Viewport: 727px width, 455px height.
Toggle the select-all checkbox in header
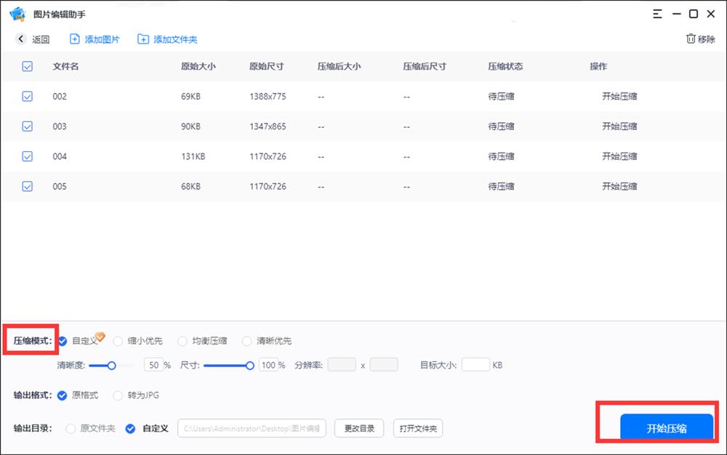click(27, 66)
